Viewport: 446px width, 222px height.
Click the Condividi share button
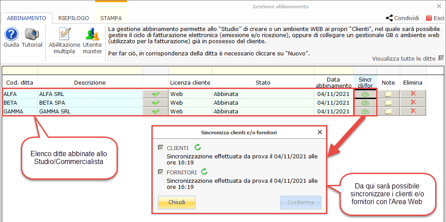pos(402,18)
